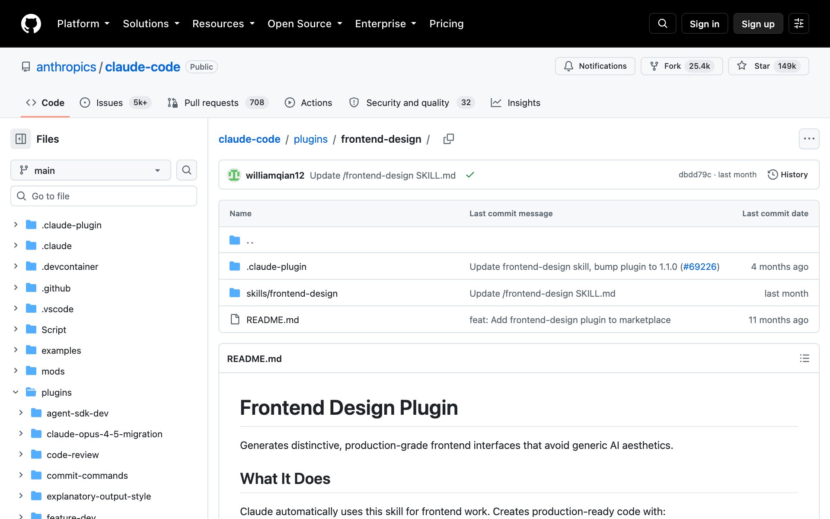Open the search magnifier in the top bar
Viewport: 830px width, 519px height.
click(x=662, y=23)
